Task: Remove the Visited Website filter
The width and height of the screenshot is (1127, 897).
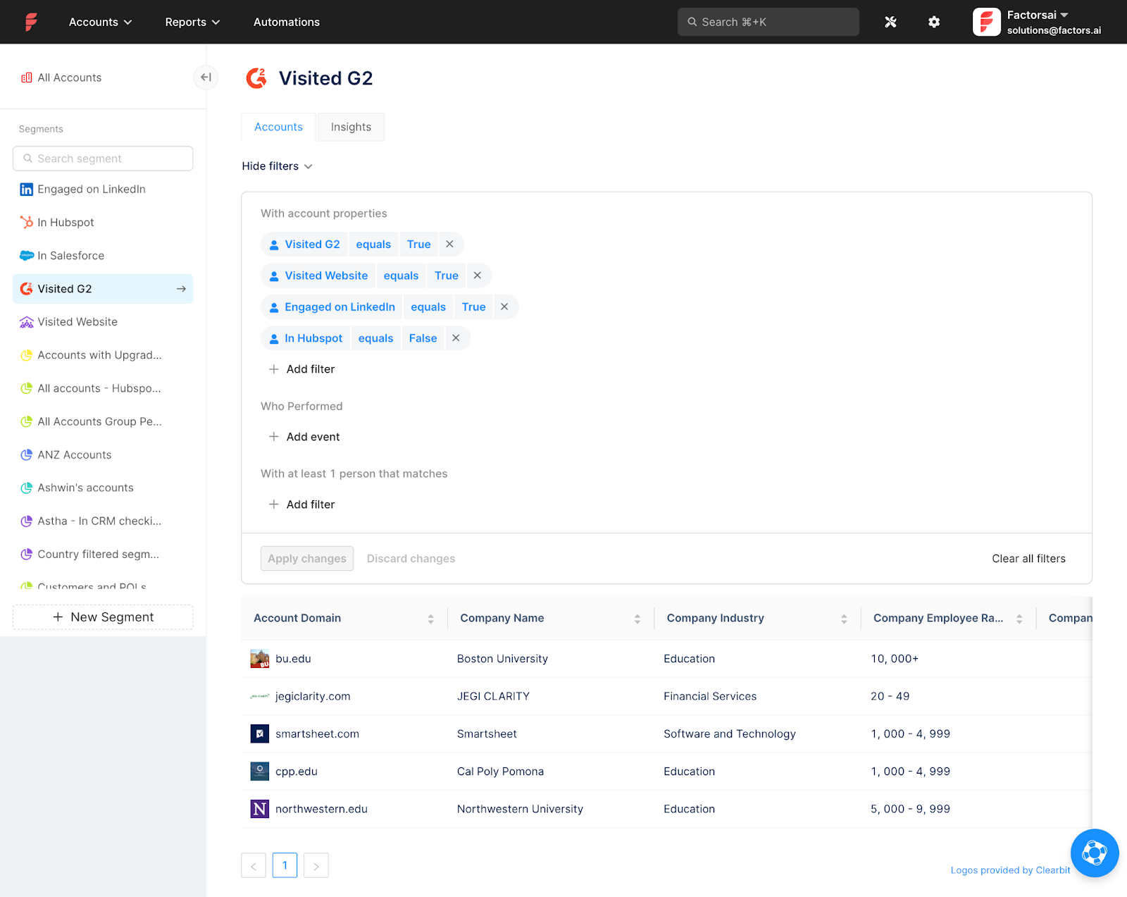Action: tap(477, 276)
